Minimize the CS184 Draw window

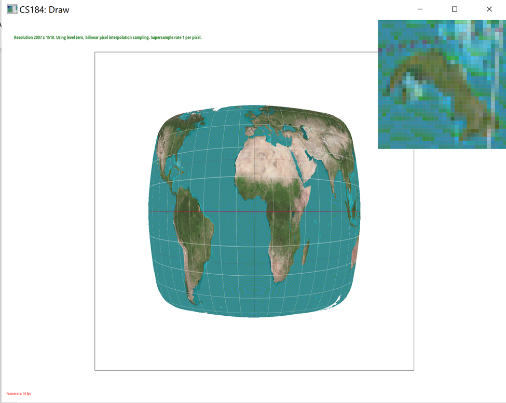coord(420,9)
